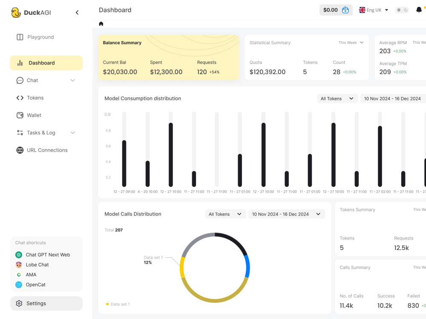426x319 pixels.
Task: Click the Current Bal $20,030.00 value
Action: point(120,72)
